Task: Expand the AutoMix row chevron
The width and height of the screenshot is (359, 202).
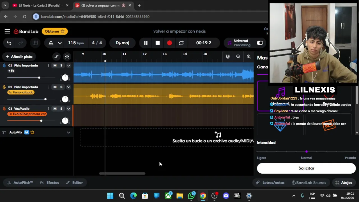Action: click(x=68, y=132)
